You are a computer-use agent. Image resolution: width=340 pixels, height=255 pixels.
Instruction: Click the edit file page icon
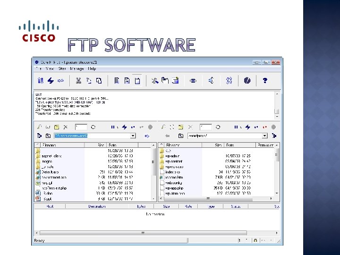click(127, 81)
